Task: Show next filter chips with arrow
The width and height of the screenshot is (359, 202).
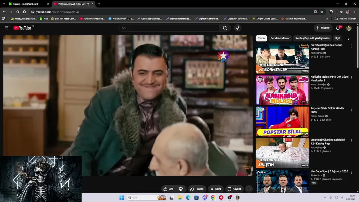Action: click(x=349, y=38)
